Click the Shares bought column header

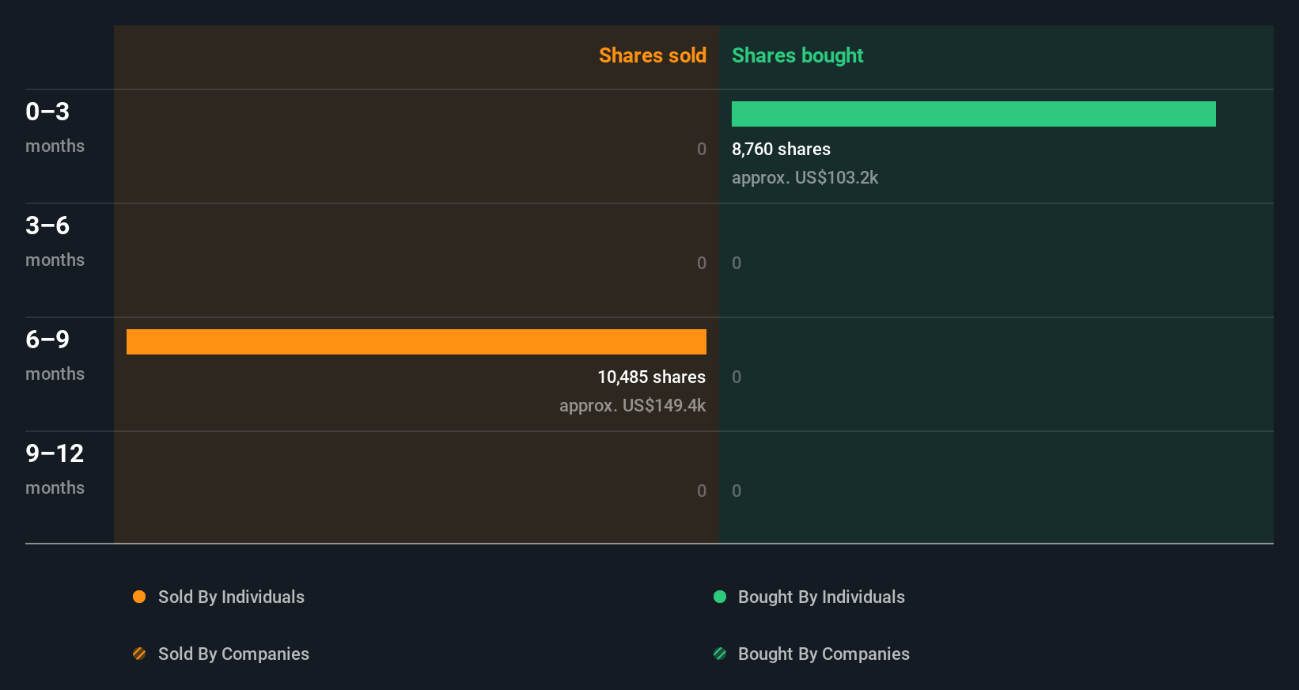click(x=797, y=55)
